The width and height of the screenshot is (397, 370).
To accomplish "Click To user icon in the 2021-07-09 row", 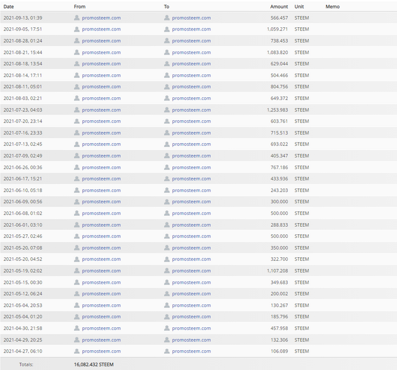I will (x=167, y=156).
